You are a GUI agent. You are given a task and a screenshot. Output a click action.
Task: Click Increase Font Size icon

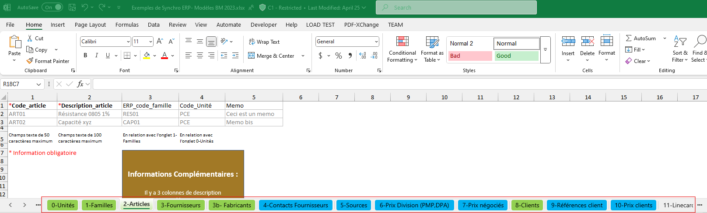160,42
